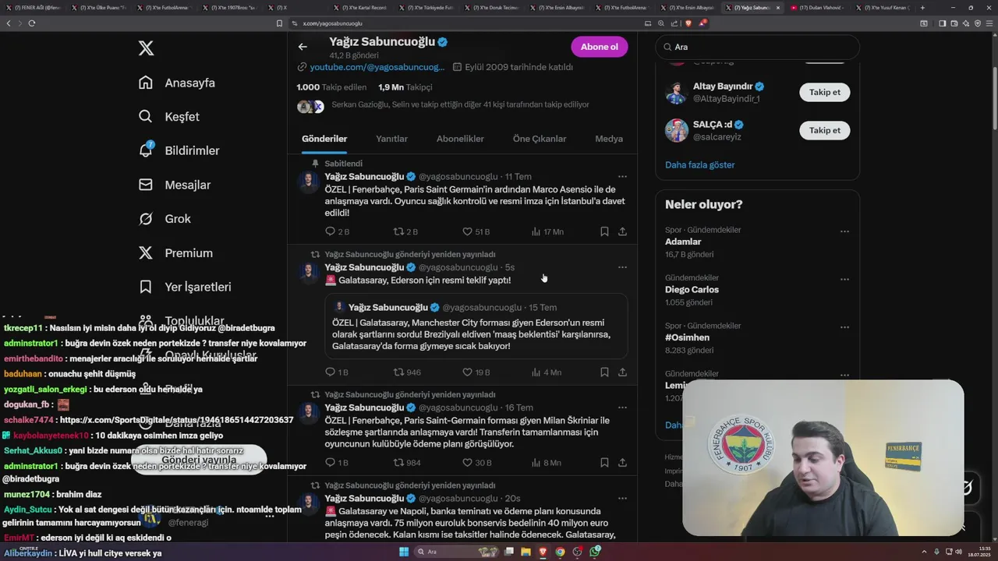998x561 pixels.
Task: Reload page with browser refresh button
Action: (31, 23)
